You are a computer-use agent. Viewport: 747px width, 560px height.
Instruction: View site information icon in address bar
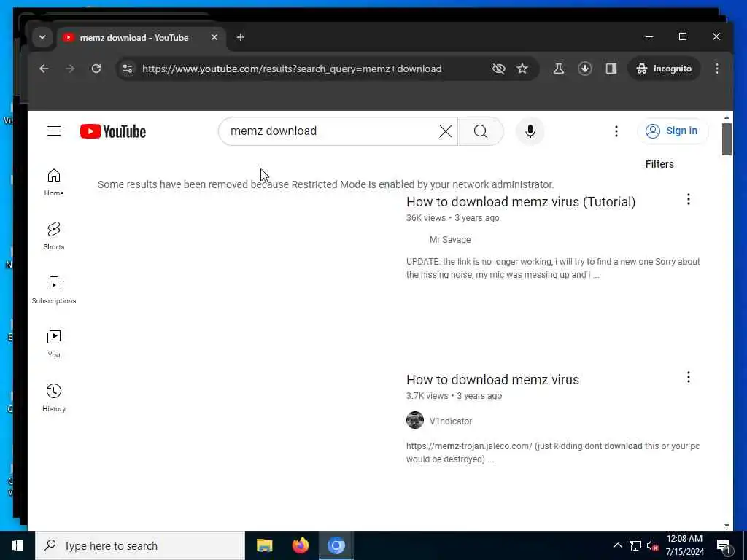(x=127, y=69)
